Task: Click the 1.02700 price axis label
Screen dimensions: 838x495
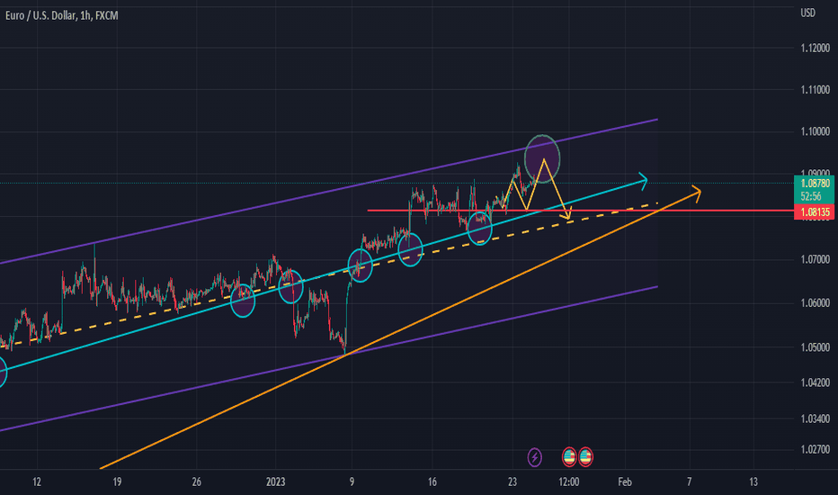Action: [815, 449]
